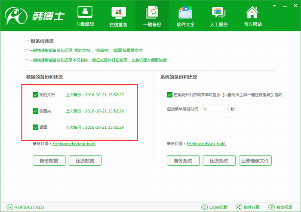Click the QQ交流群 text link
Screen dimensions: 301x212
click(x=218, y=207)
